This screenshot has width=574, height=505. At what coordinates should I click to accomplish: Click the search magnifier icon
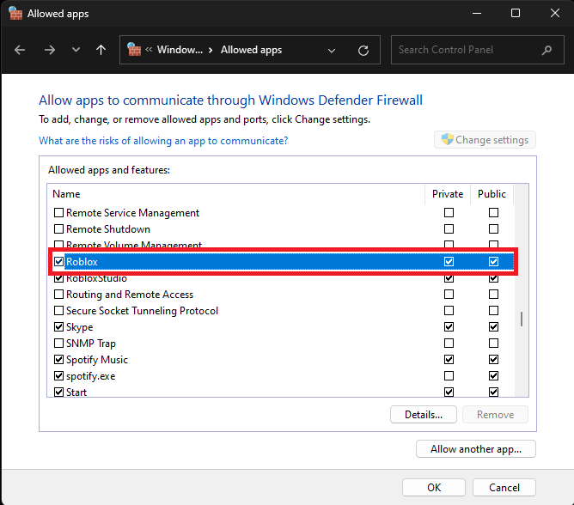[547, 50]
